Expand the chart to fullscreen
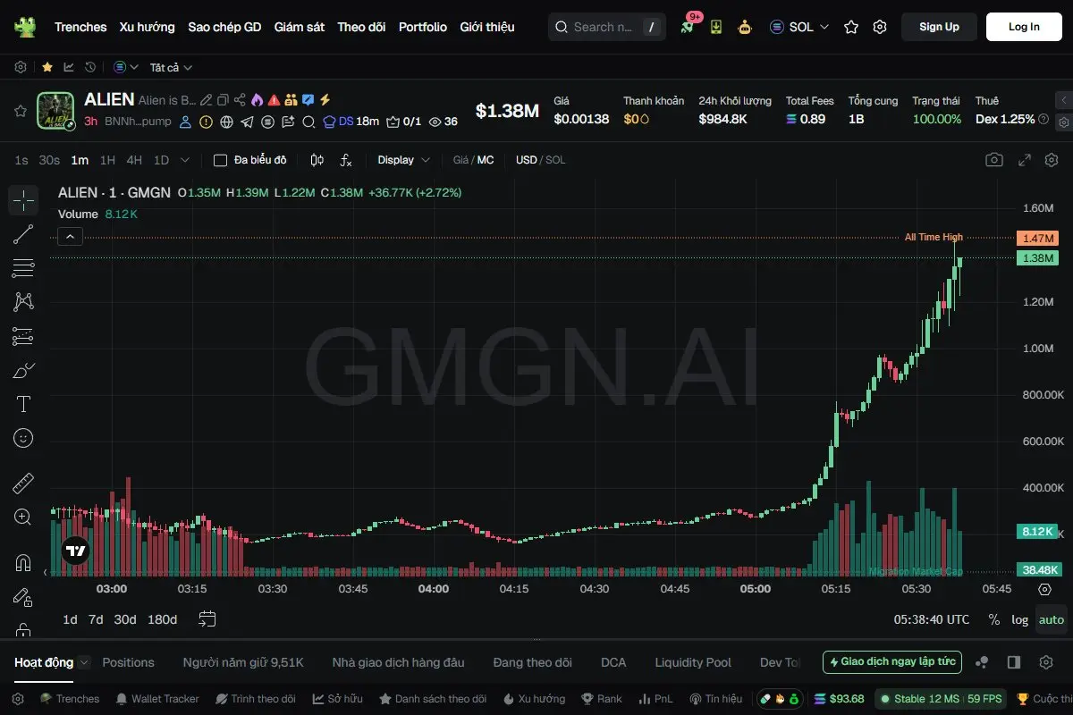Screen dimensions: 1073x715 click(1026, 160)
